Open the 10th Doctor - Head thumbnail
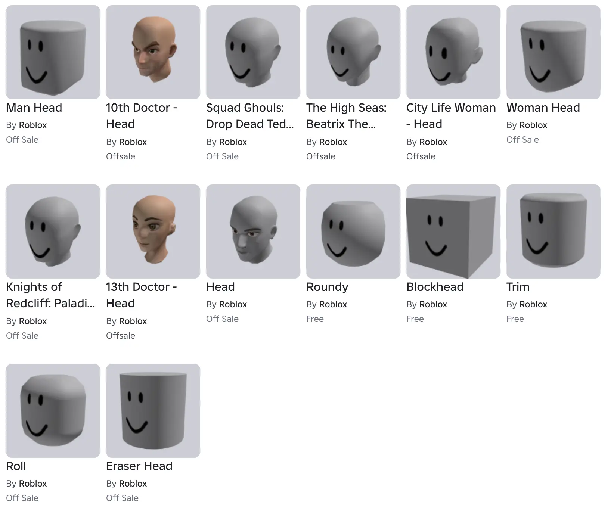Viewport: 614px width, 522px height. click(x=153, y=52)
